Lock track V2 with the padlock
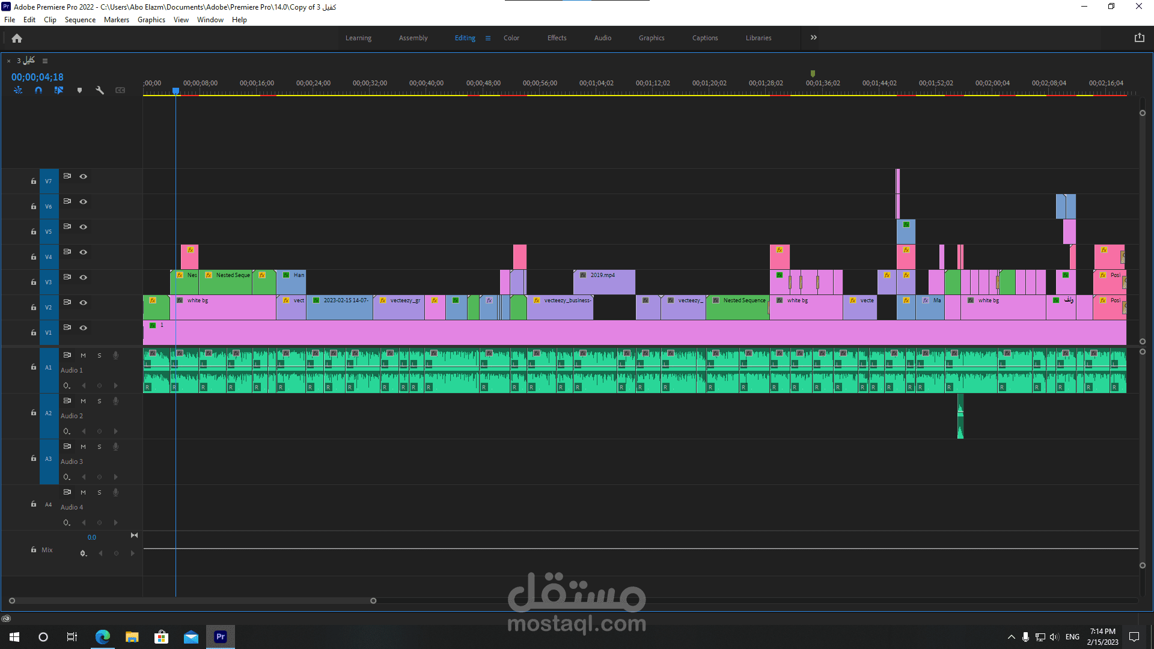The width and height of the screenshot is (1154, 649). tap(33, 307)
